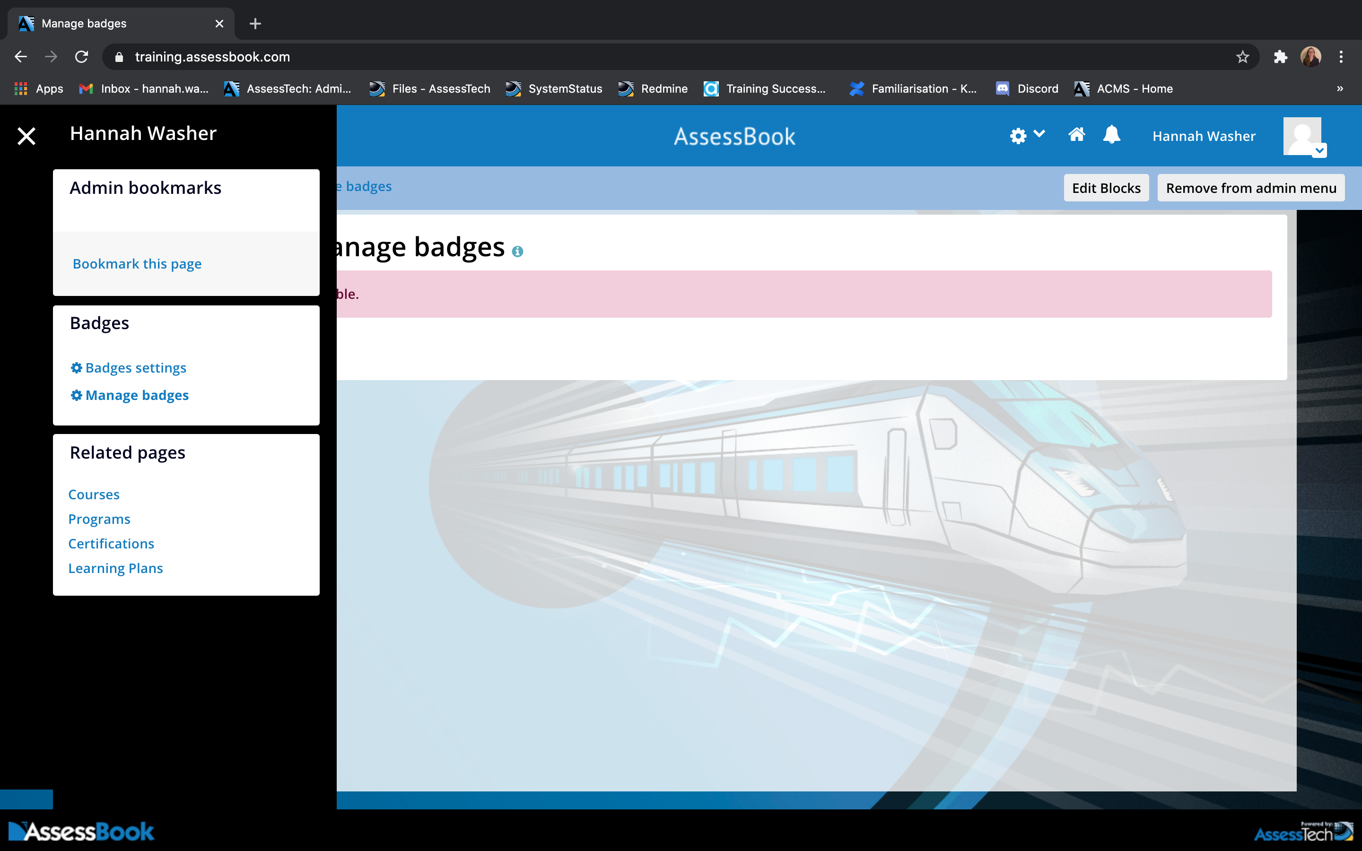Open the user avatar dropdown menu
The width and height of the screenshot is (1362, 851).
(x=1305, y=137)
